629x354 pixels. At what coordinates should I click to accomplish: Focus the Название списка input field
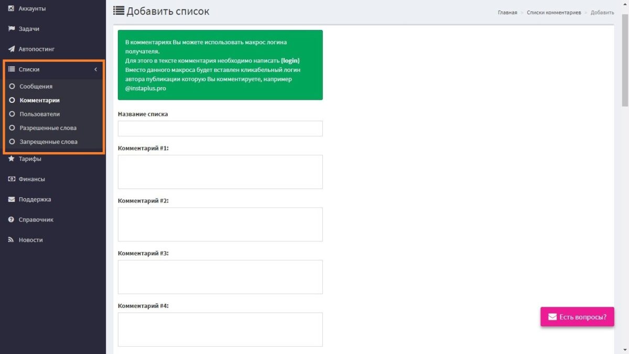click(x=220, y=128)
